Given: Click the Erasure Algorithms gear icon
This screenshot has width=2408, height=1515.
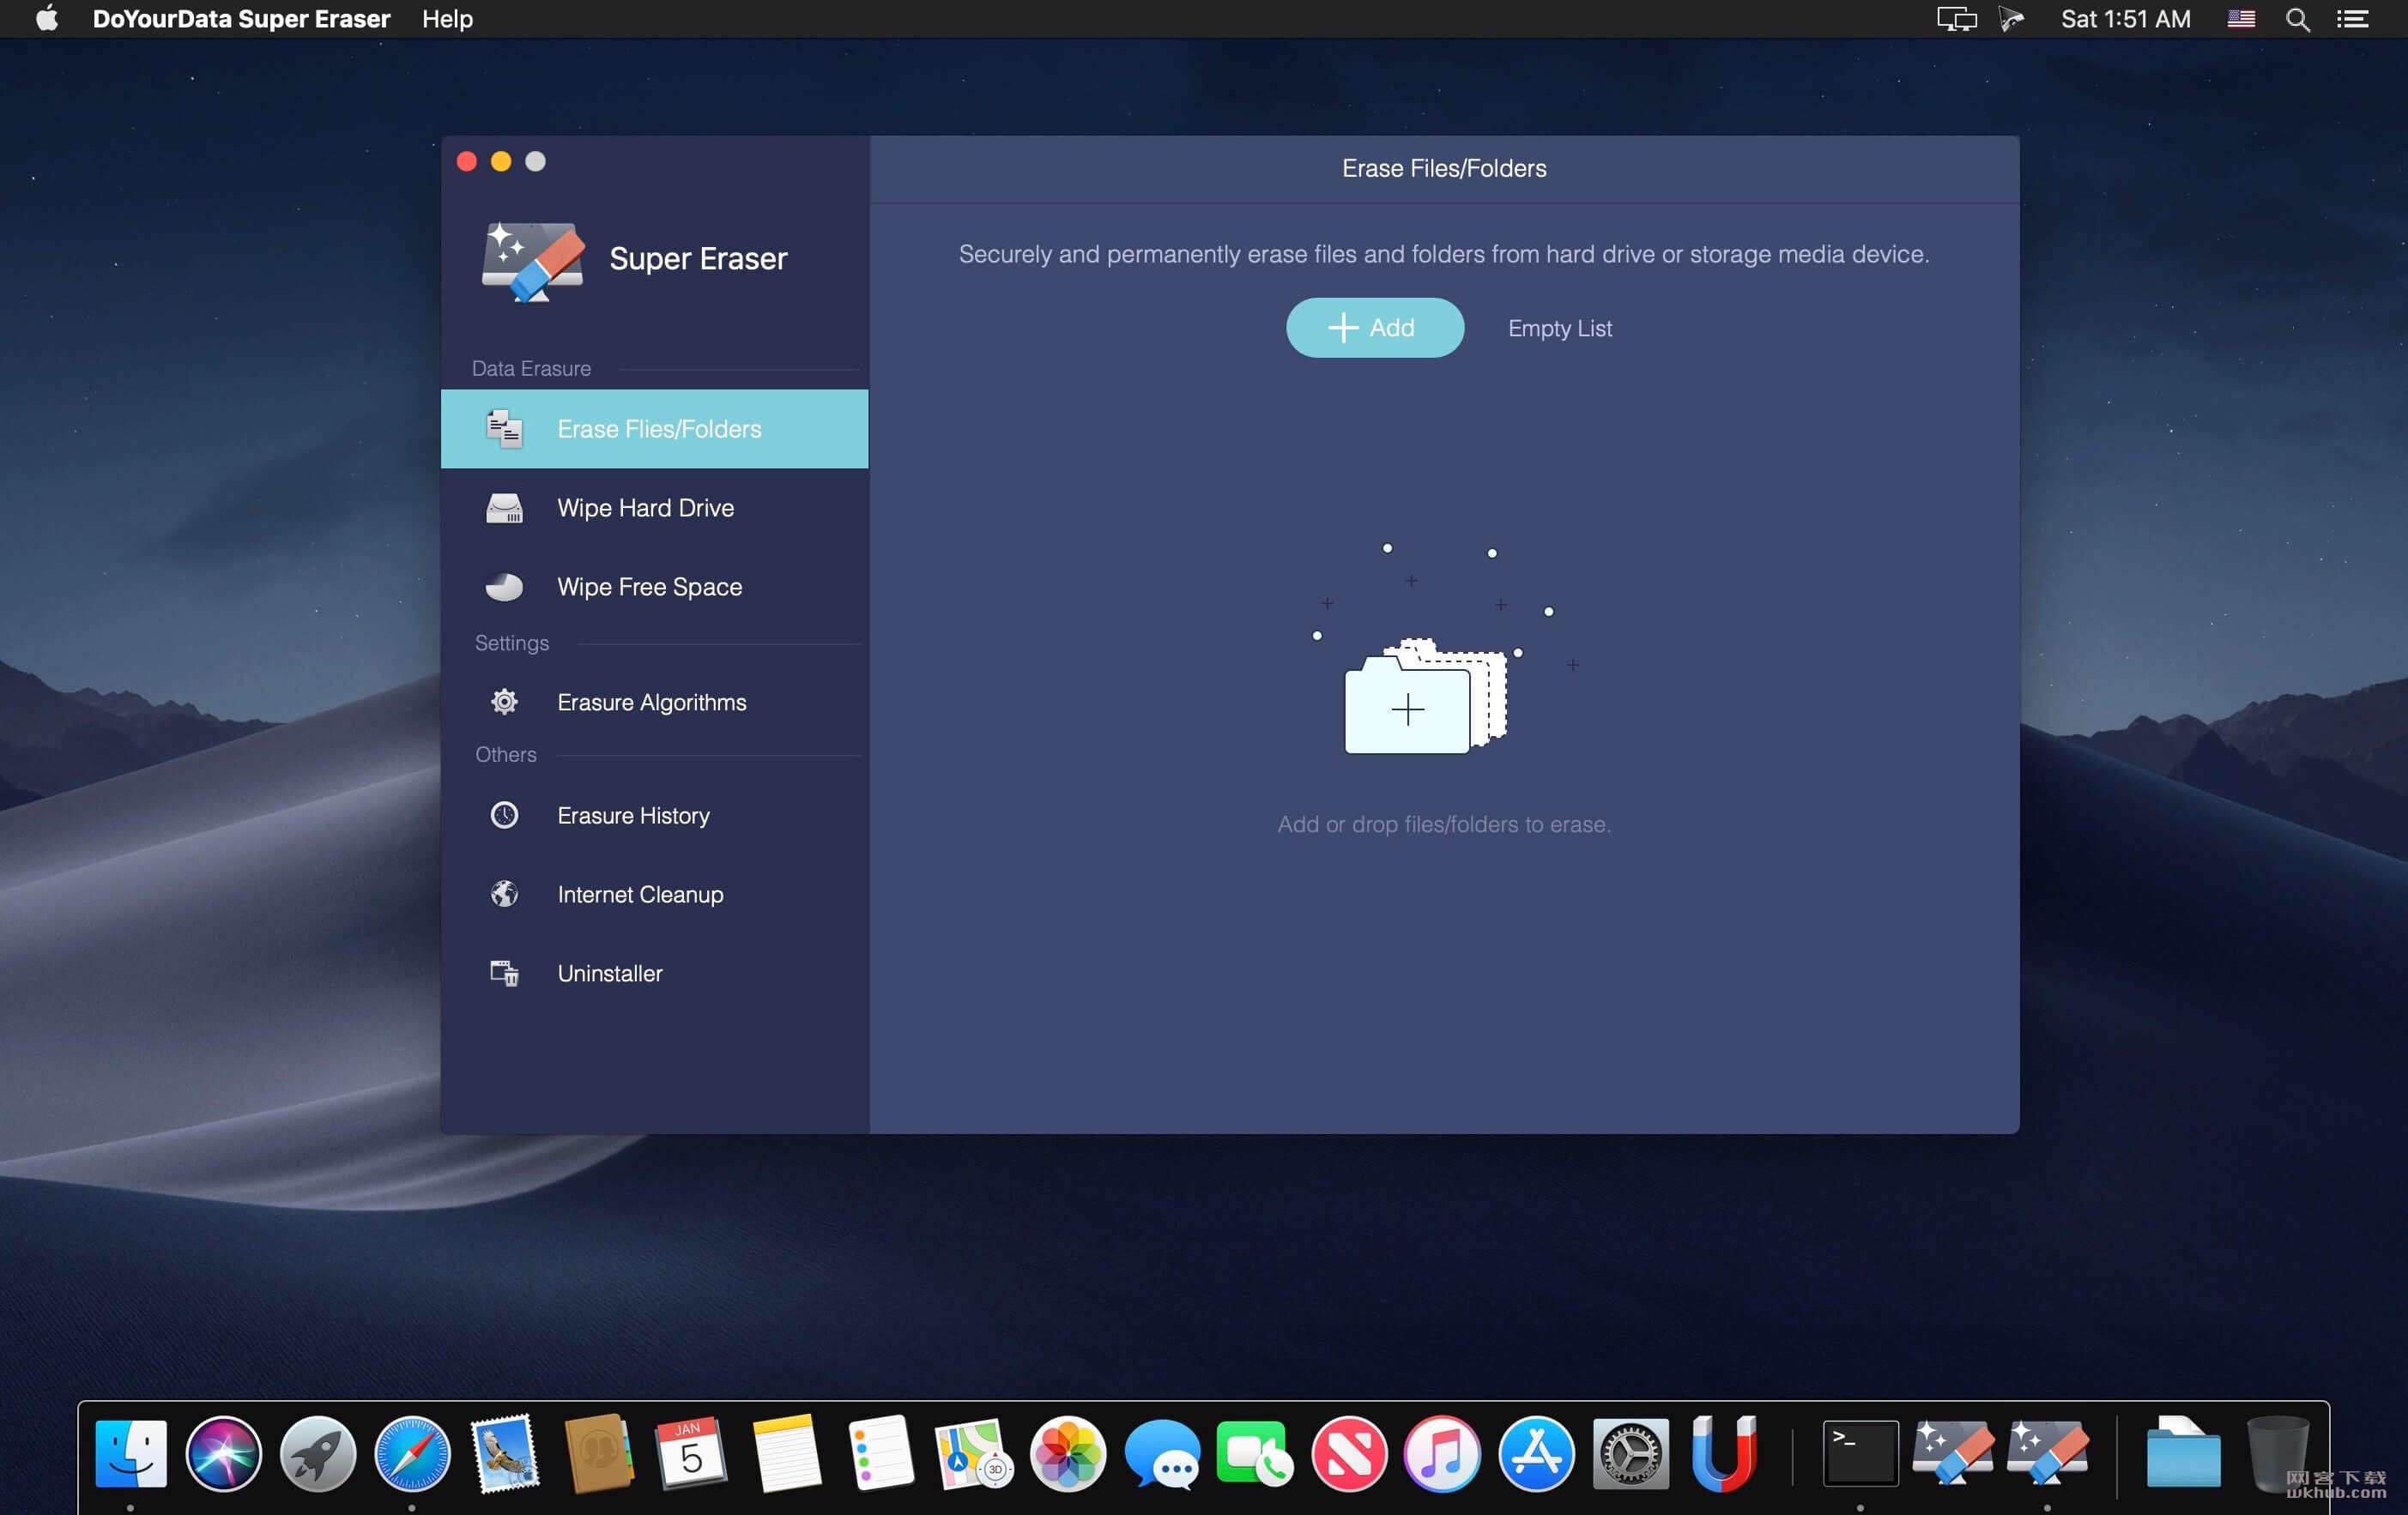Looking at the screenshot, I should tap(504, 702).
